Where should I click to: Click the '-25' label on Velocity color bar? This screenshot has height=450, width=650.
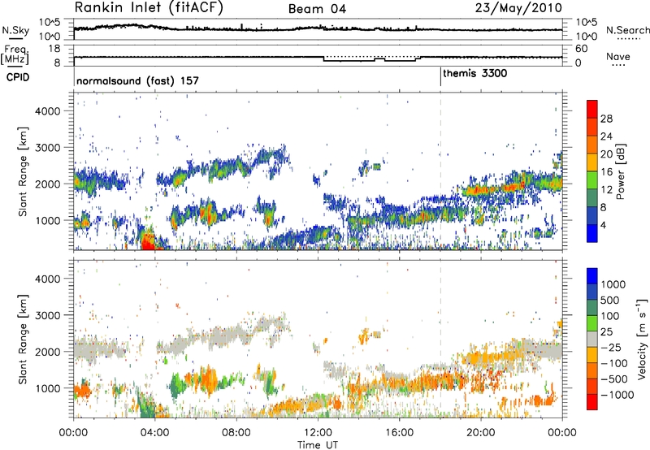[x=611, y=347]
